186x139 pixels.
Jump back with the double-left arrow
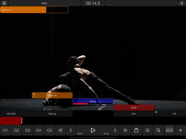pyautogui.click(x=61, y=130)
